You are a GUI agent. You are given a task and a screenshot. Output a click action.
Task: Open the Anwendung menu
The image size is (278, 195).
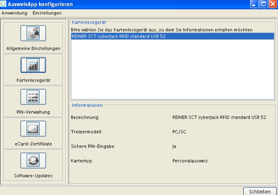click(x=14, y=13)
